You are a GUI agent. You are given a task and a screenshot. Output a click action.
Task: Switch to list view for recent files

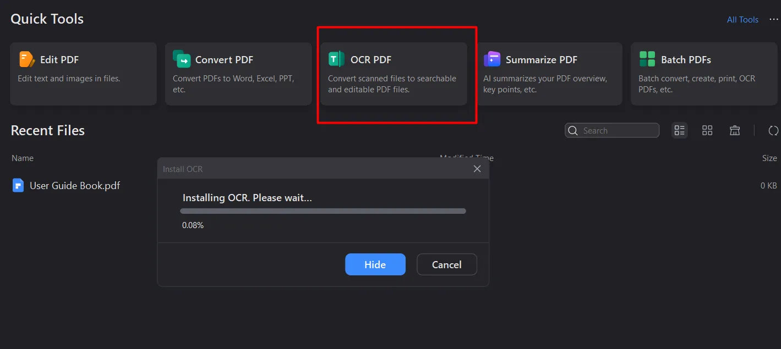680,130
